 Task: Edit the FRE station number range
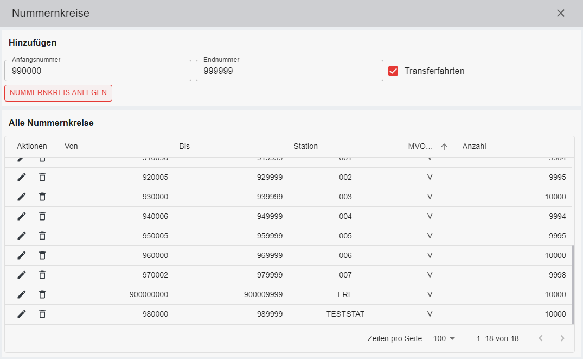22,294
